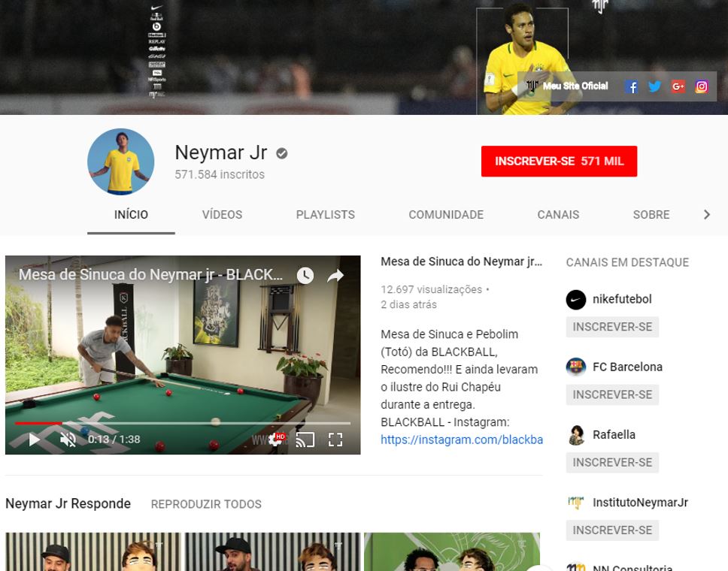Viewport: 728px width, 571px height.
Task: Click the FC Barcelona channel name
Action: (x=628, y=367)
